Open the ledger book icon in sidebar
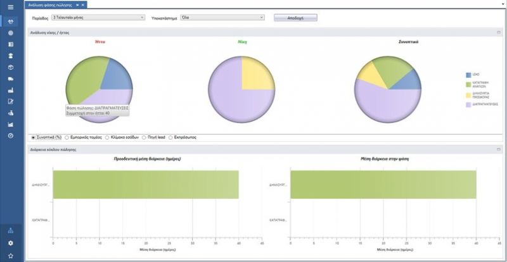507x262 pixels. pyautogui.click(x=11, y=44)
